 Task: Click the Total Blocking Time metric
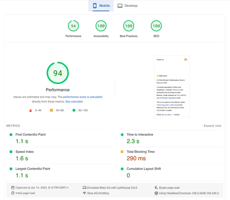click(x=140, y=152)
